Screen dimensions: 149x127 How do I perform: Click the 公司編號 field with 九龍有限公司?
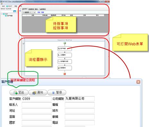pos(80,99)
